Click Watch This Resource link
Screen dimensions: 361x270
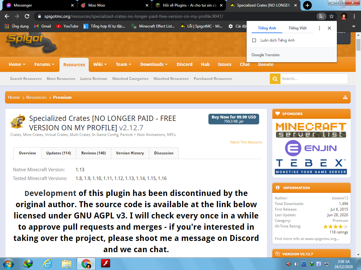(246, 142)
